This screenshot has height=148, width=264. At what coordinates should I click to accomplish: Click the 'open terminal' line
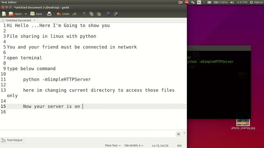(24, 58)
